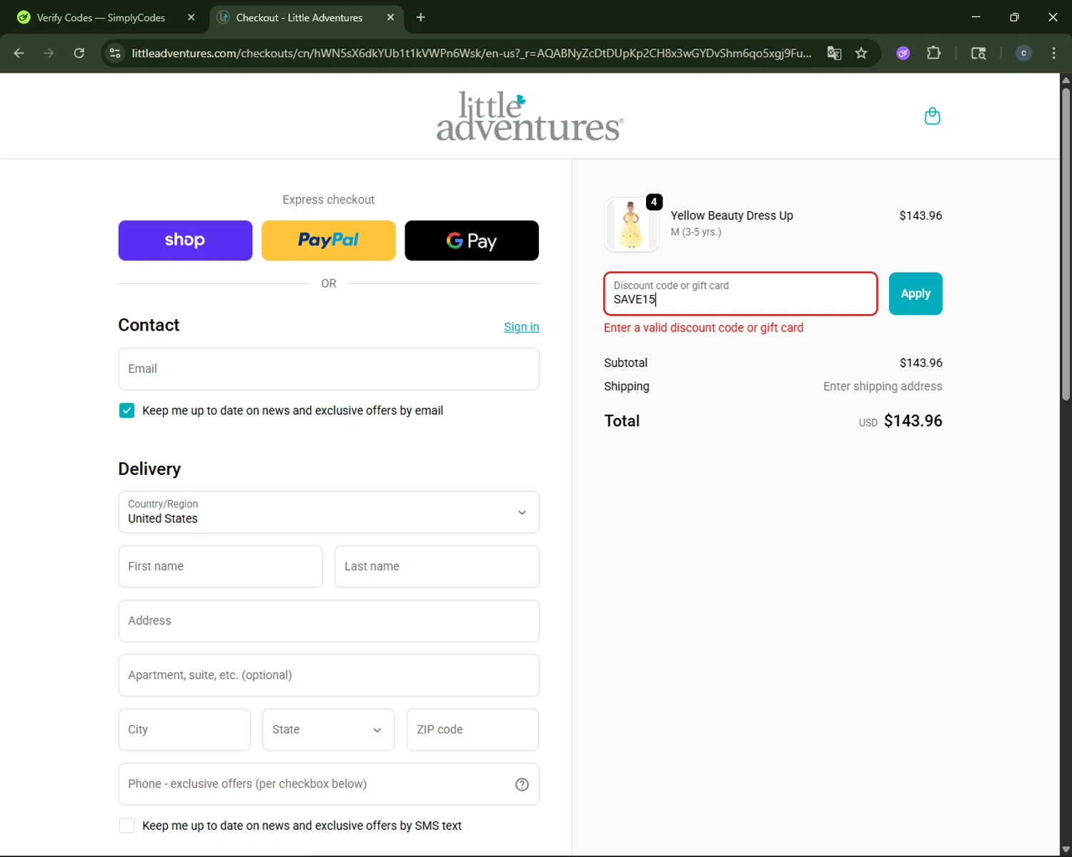The width and height of the screenshot is (1072, 857).
Task: Go back with the browser back arrow
Action: point(19,53)
